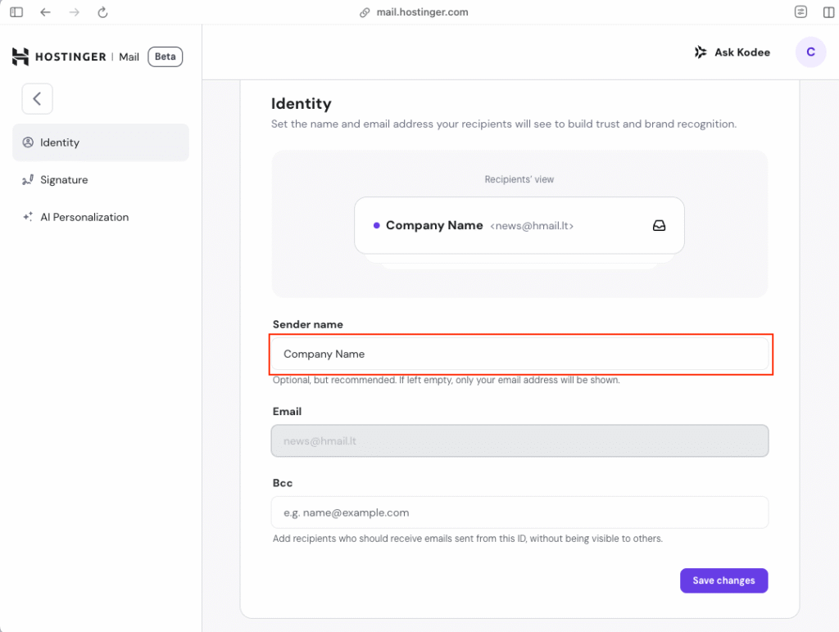Viewport: 839px width, 632px height.
Task: Click the reader mode icon in browser toolbar
Action: pos(800,12)
